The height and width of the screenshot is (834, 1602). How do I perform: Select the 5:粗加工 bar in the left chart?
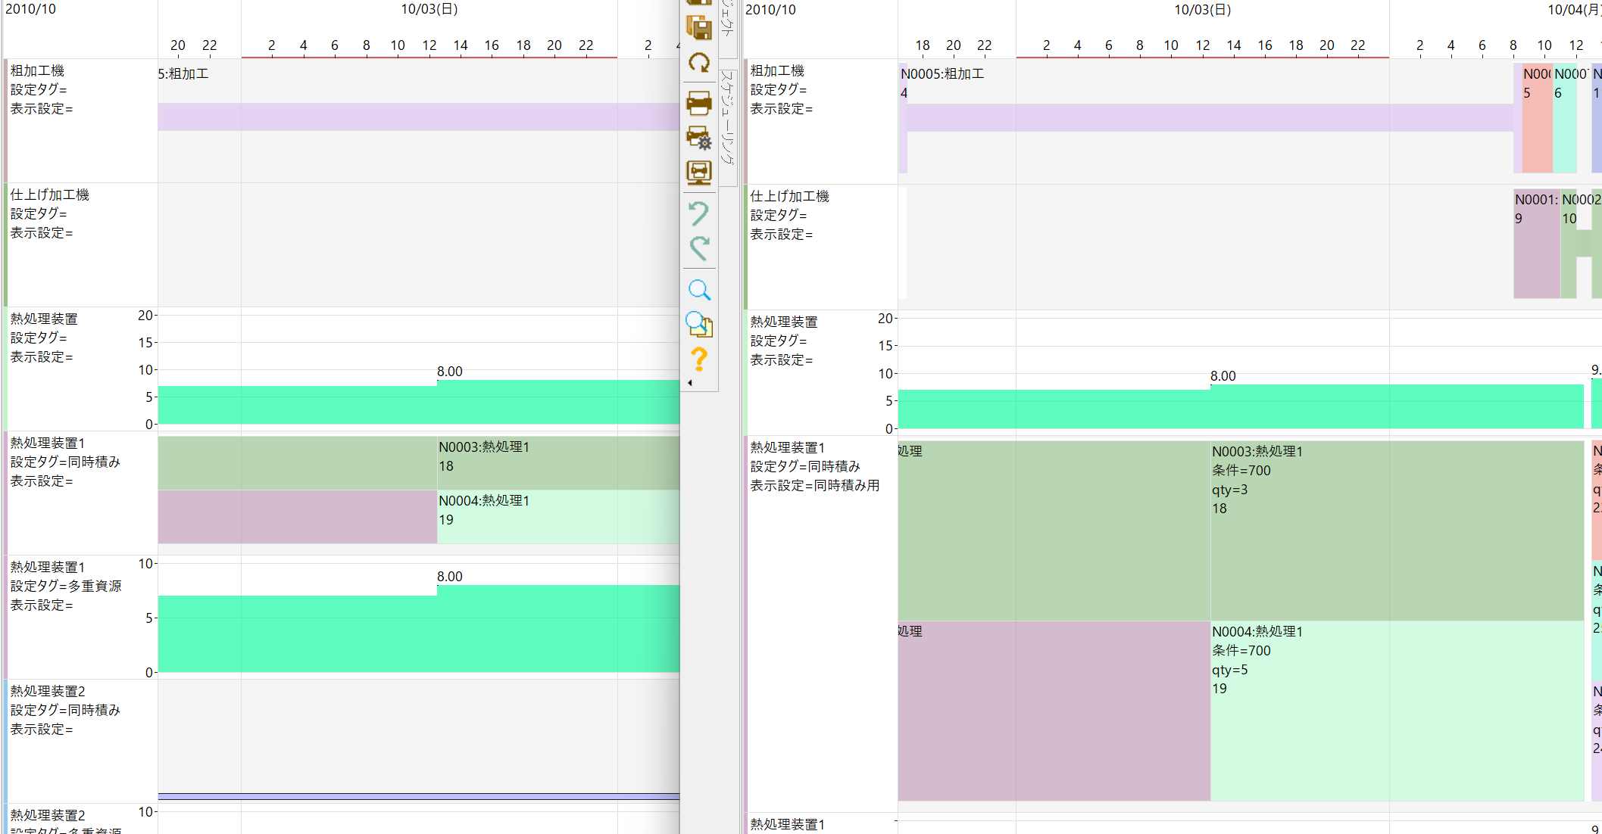point(419,117)
